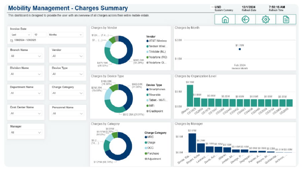The image size is (303, 171).
Task: Select Vodafone (RO) in Vendor legend
Action: pos(157,57)
